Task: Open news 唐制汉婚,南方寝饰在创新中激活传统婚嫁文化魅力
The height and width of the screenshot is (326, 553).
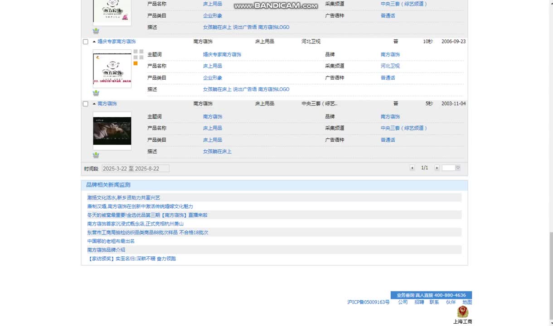Action: 140,206
